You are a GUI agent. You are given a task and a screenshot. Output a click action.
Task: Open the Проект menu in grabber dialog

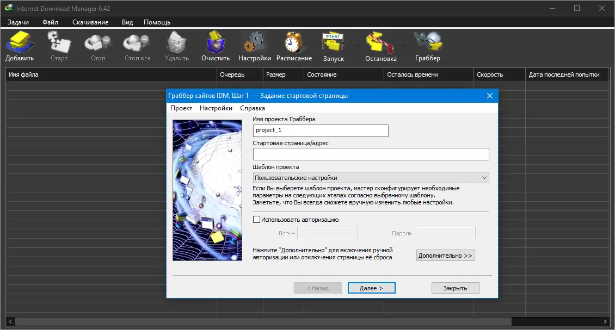tap(182, 108)
